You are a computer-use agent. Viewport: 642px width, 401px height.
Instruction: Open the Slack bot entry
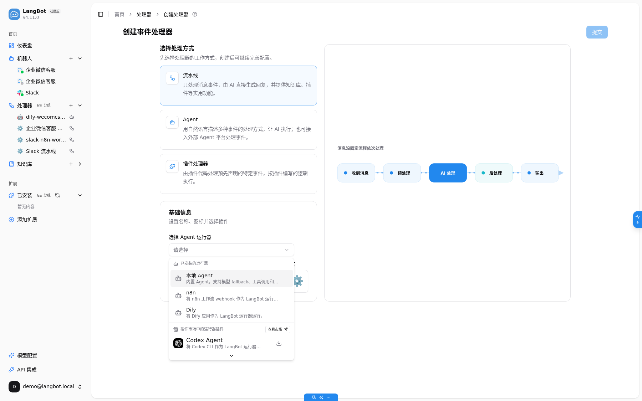(x=50, y=93)
